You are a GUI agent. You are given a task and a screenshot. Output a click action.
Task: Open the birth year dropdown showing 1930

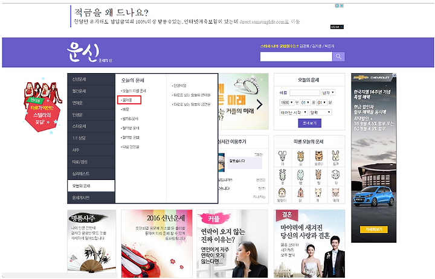[287, 103]
